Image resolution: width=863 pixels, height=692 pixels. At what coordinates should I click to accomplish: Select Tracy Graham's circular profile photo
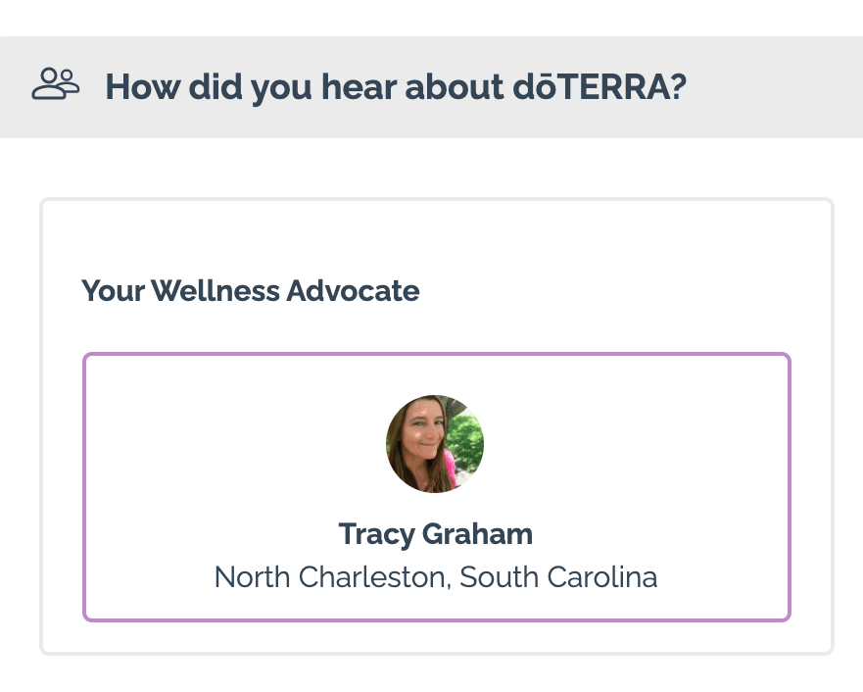pos(435,444)
